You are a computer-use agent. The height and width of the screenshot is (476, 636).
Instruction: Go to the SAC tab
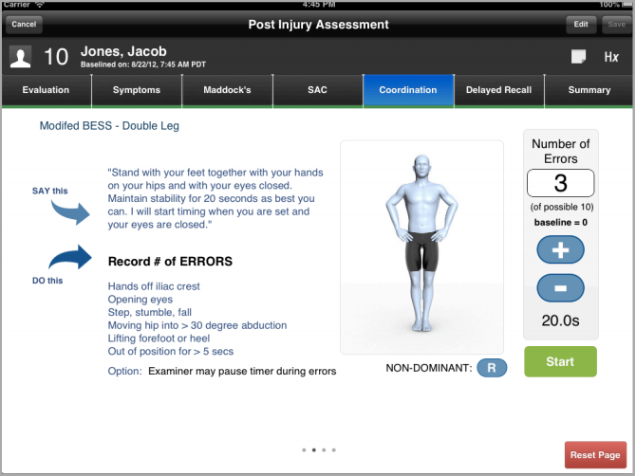[318, 90]
